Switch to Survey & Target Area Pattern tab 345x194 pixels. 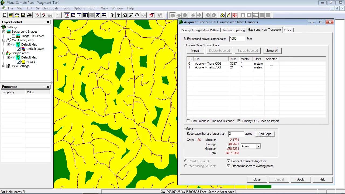tap(200, 30)
